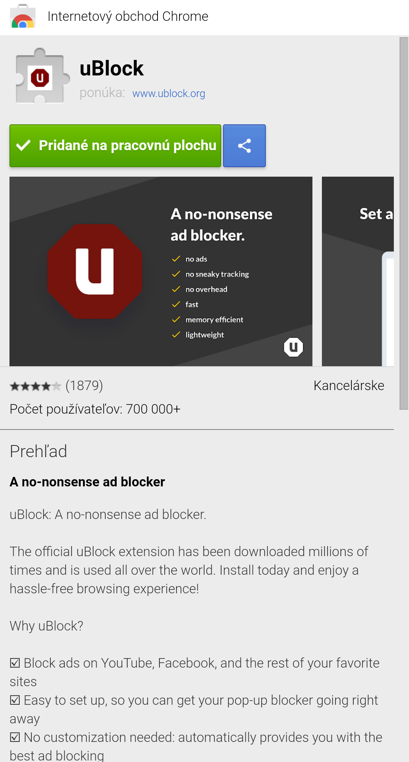Click the star rating icons
This screenshot has width=409, height=762.
point(35,386)
